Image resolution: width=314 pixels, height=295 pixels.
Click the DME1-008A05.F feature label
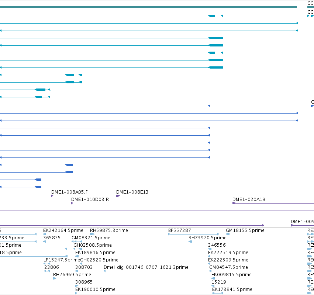pos(69,192)
